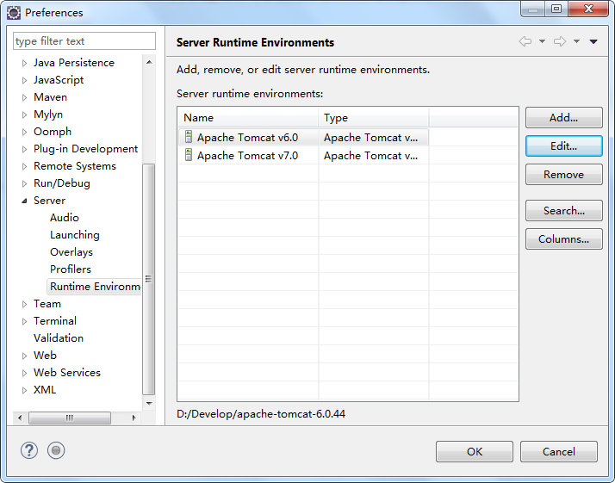
Task: Expand the Java Persistence tree node
Action: point(24,63)
